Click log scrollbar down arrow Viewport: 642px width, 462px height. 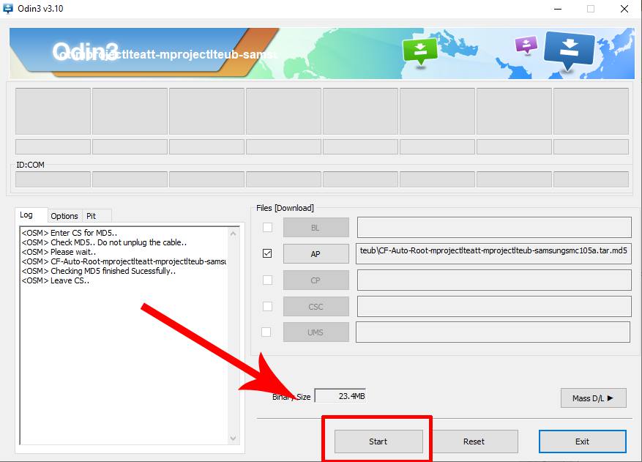click(233, 439)
